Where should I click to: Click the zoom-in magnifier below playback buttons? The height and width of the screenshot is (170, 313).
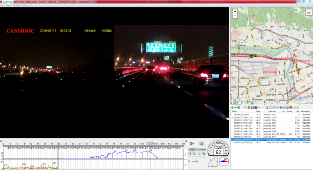203,154
